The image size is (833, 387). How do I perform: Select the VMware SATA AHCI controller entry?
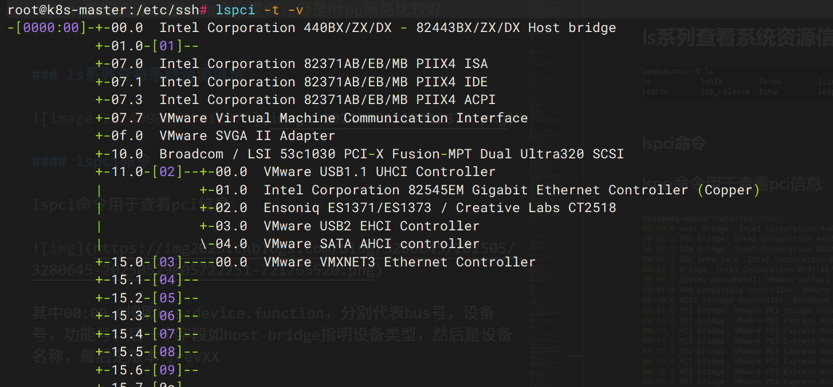[371, 244]
